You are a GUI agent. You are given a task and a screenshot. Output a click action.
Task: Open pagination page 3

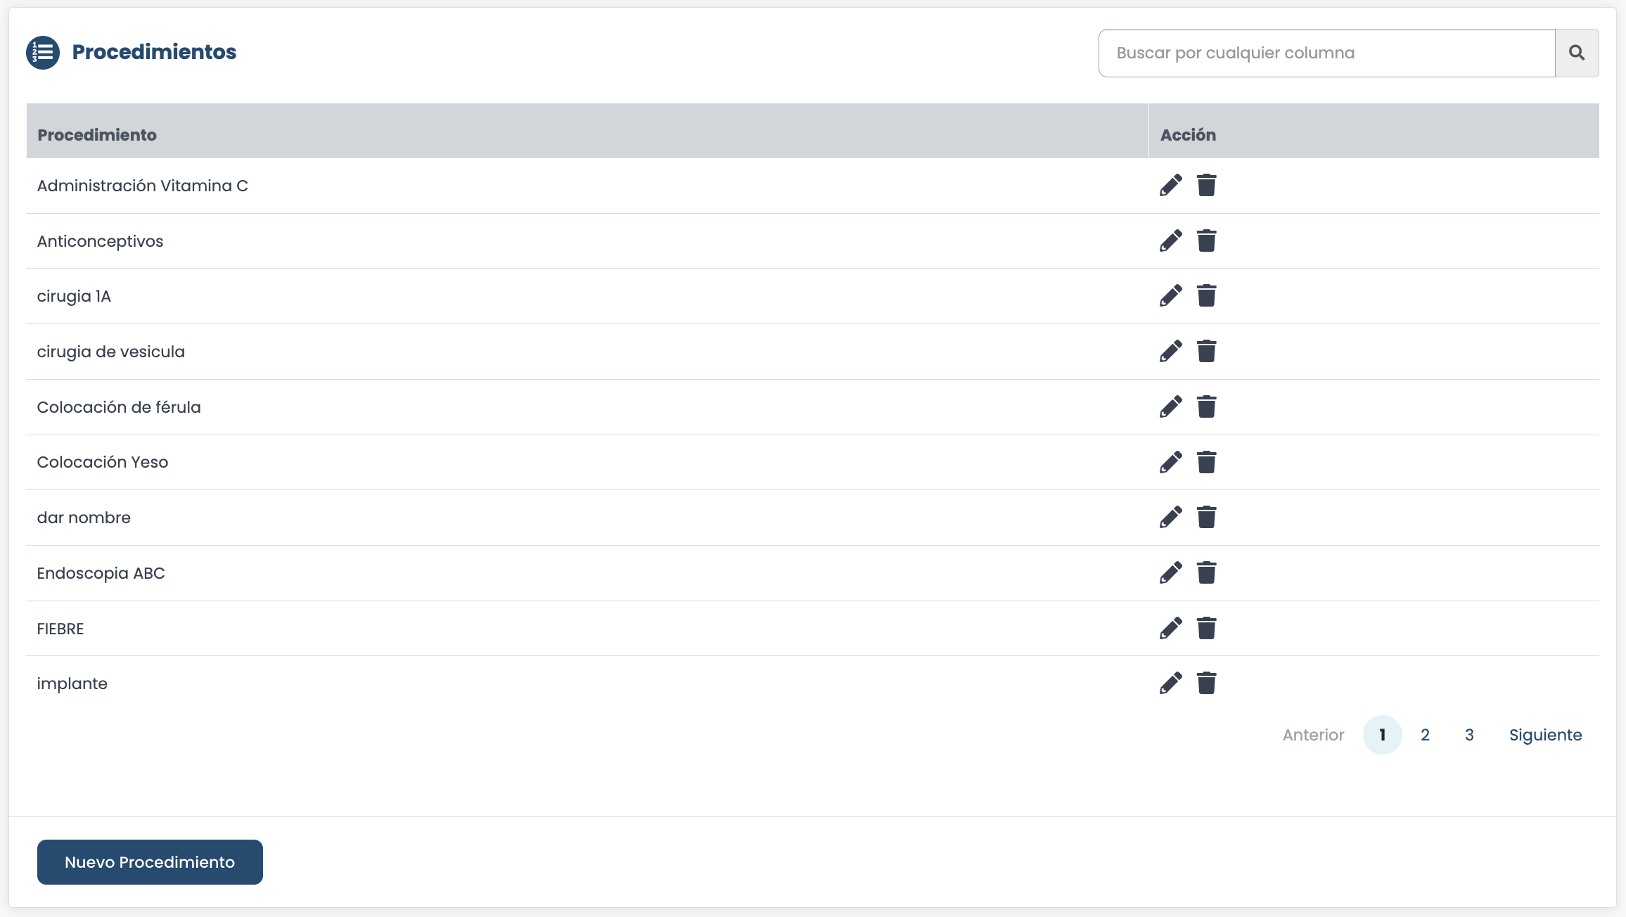[1469, 735]
